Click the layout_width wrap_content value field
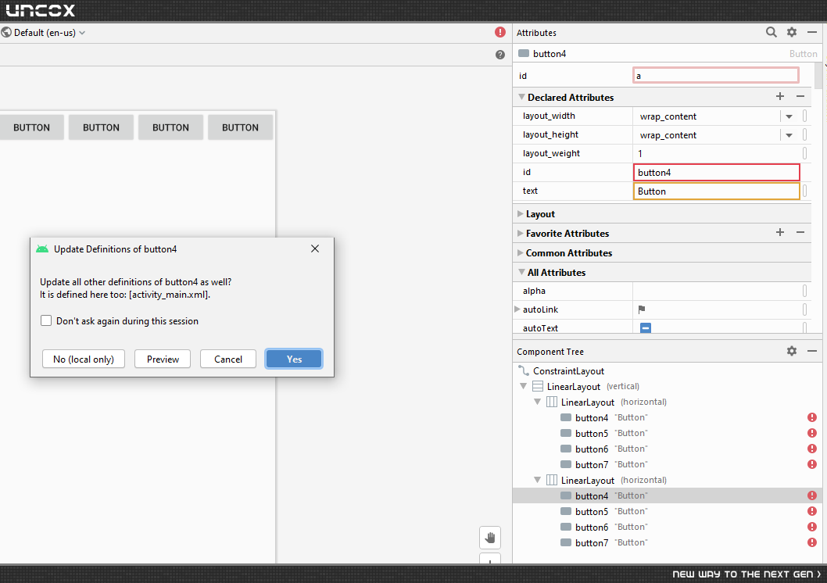Viewport: 827px width, 583px height. point(707,116)
